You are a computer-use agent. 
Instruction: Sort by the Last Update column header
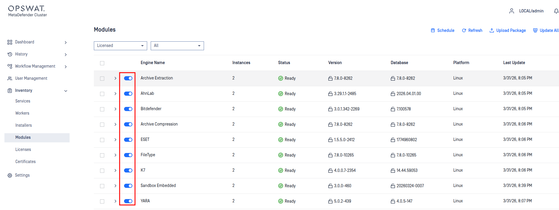click(x=514, y=63)
